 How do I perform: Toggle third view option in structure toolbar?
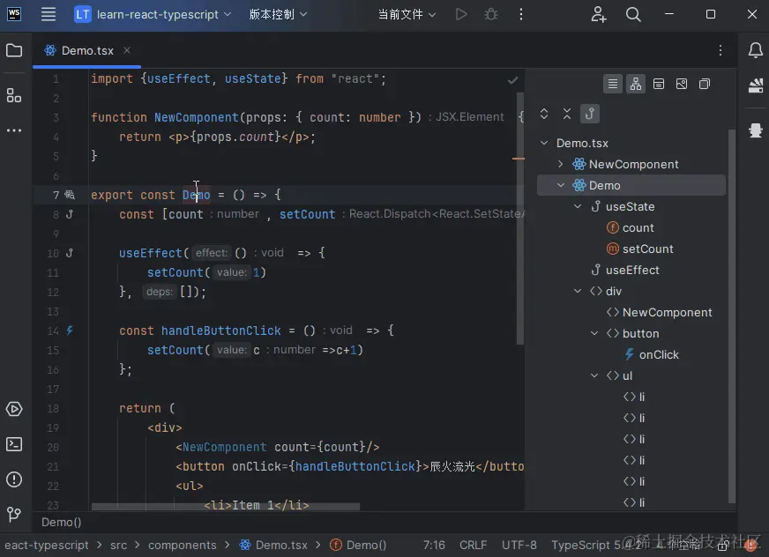click(659, 85)
